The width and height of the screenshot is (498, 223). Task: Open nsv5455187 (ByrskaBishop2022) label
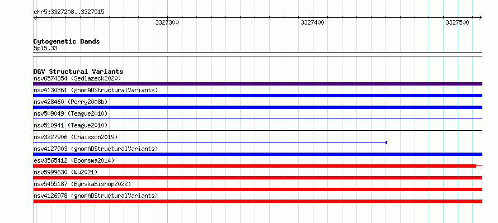[82, 184]
